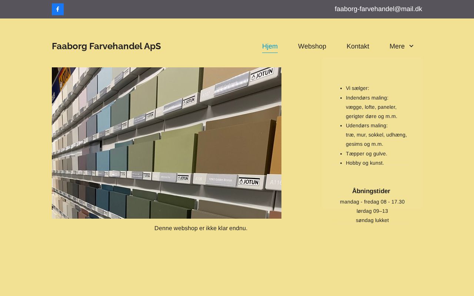Image resolution: width=474 pixels, height=296 pixels.
Task: Click 'træ, mur, sokkel, udhæng,' text line
Action: 376,135
